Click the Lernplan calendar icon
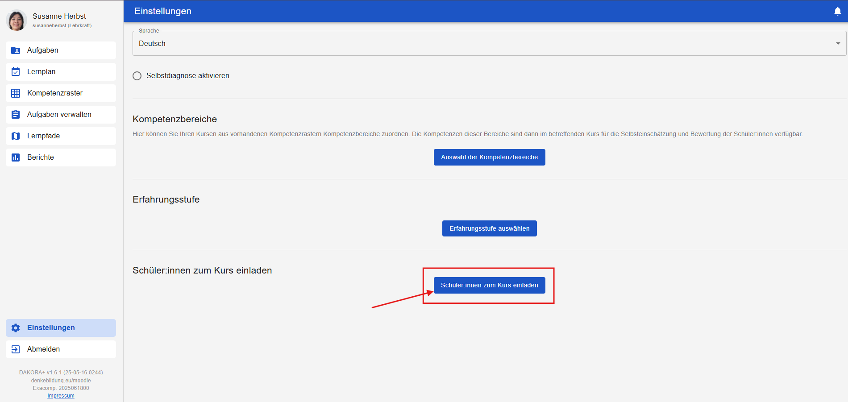 [16, 72]
